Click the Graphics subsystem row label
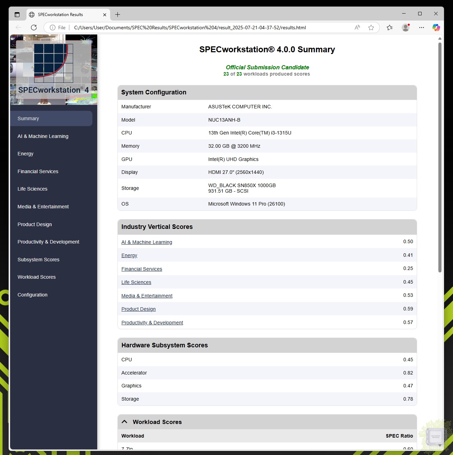This screenshot has height=455, width=453. pos(131,386)
